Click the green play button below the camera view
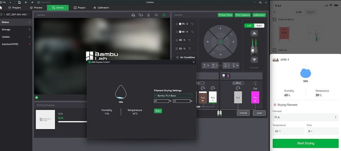This screenshot has height=151, width=341. click(x=37, y=97)
